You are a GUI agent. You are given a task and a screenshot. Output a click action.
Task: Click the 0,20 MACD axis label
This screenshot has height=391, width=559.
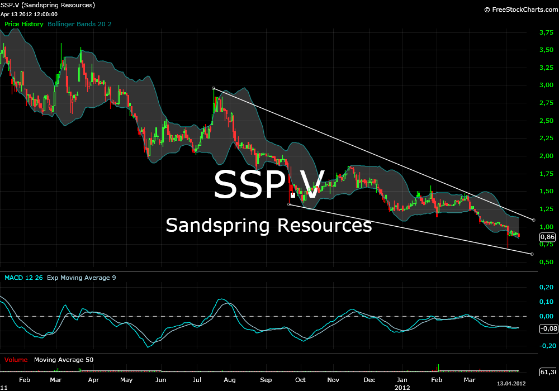pos(547,288)
